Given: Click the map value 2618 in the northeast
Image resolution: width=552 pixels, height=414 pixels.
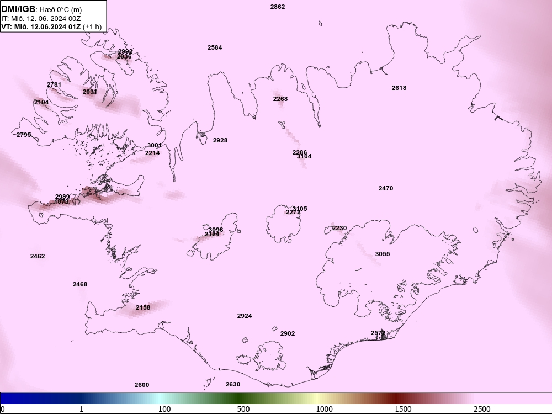Looking at the screenshot, I should pos(399,88).
